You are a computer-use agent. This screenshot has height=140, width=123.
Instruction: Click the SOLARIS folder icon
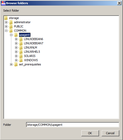[21, 56]
